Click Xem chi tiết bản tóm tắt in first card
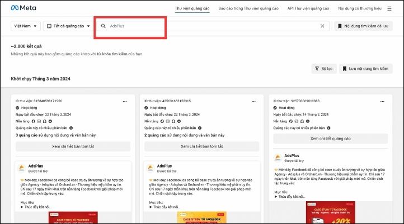 pyautogui.click(x=73, y=146)
